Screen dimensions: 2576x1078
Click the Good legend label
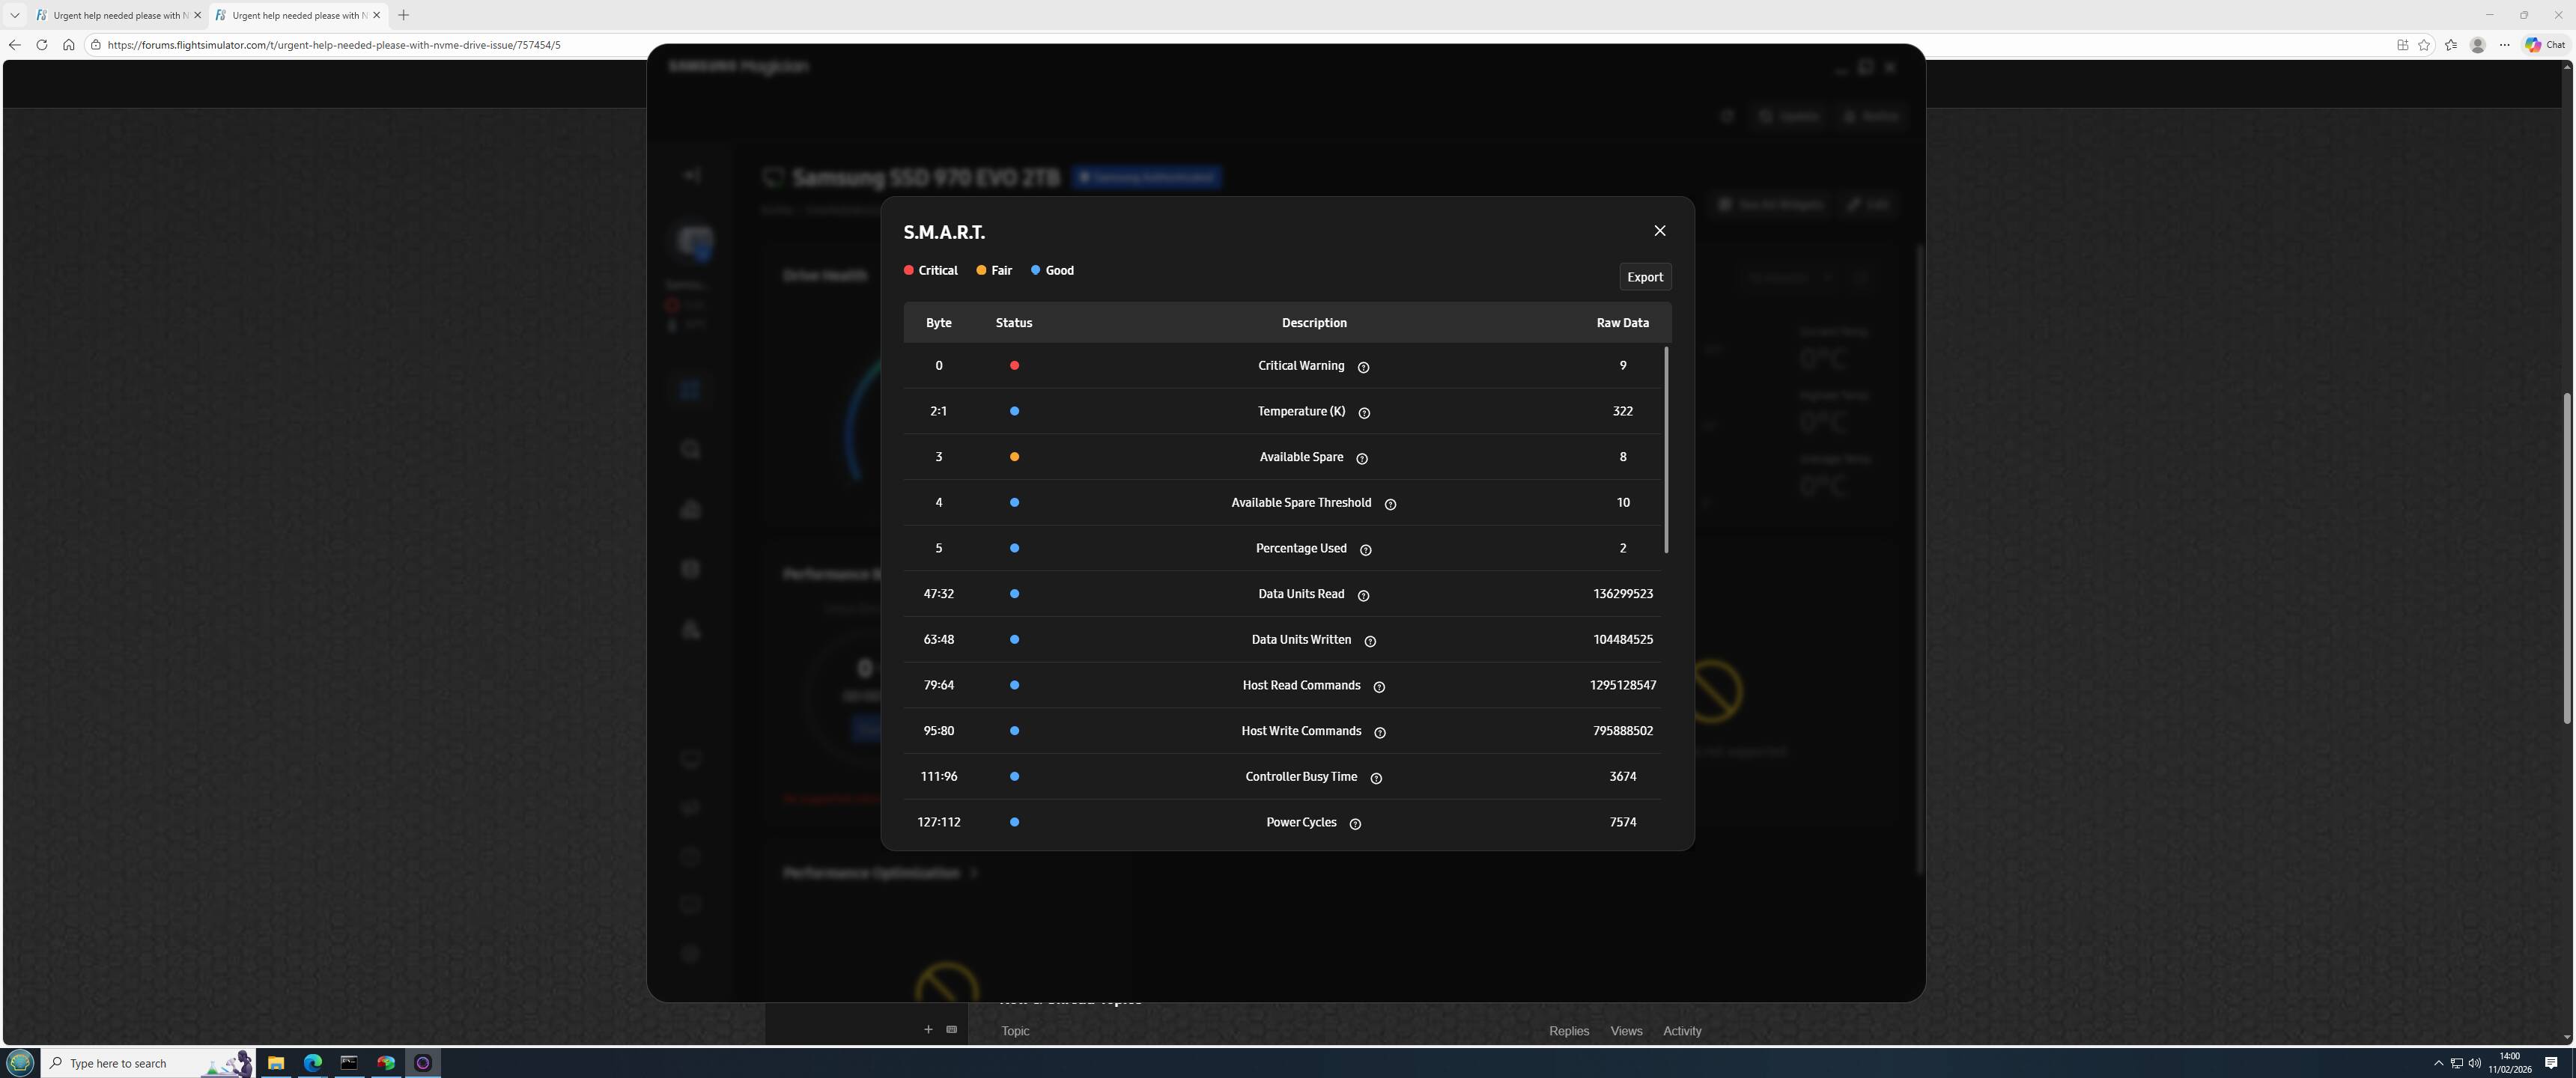[1059, 270]
